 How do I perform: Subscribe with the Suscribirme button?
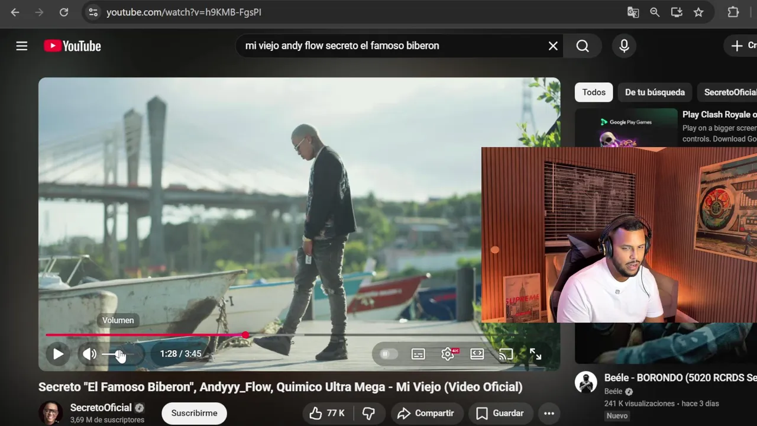[194, 413]
